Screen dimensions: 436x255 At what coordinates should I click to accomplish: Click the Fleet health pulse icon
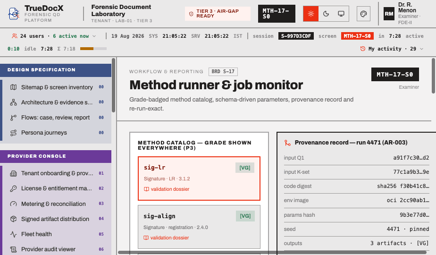(x=13, y=234)
